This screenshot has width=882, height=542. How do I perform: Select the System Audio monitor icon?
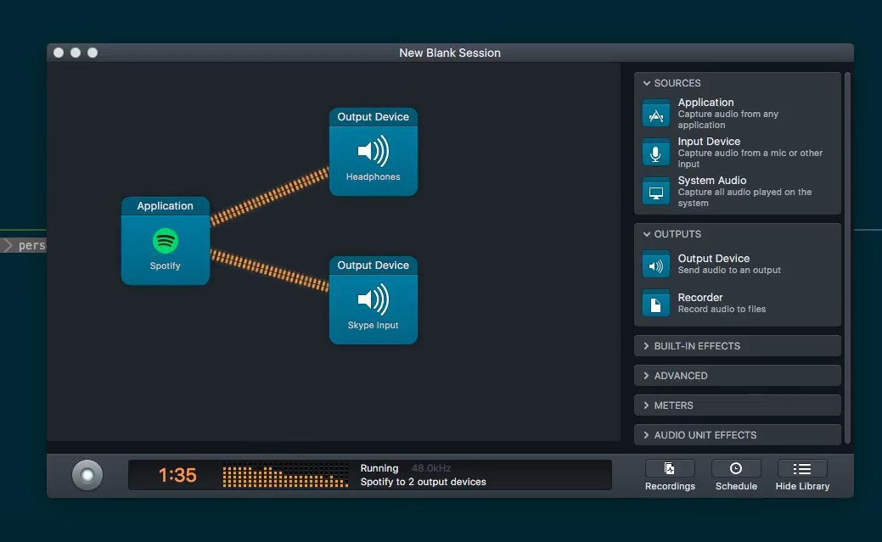click(x=656, y=192)
